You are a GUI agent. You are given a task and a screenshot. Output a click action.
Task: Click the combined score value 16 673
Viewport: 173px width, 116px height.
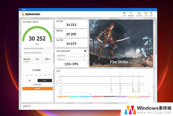(x=71, y=44)
